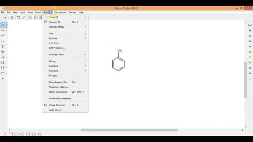Open the View menu

coord(15,12)
